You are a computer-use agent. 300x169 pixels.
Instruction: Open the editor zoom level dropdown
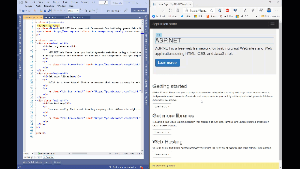[28, 154]
